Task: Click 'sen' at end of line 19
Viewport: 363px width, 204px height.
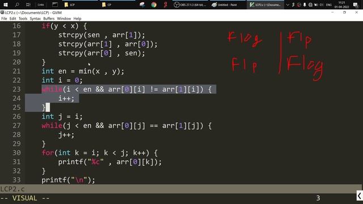Action: (131, 53)
